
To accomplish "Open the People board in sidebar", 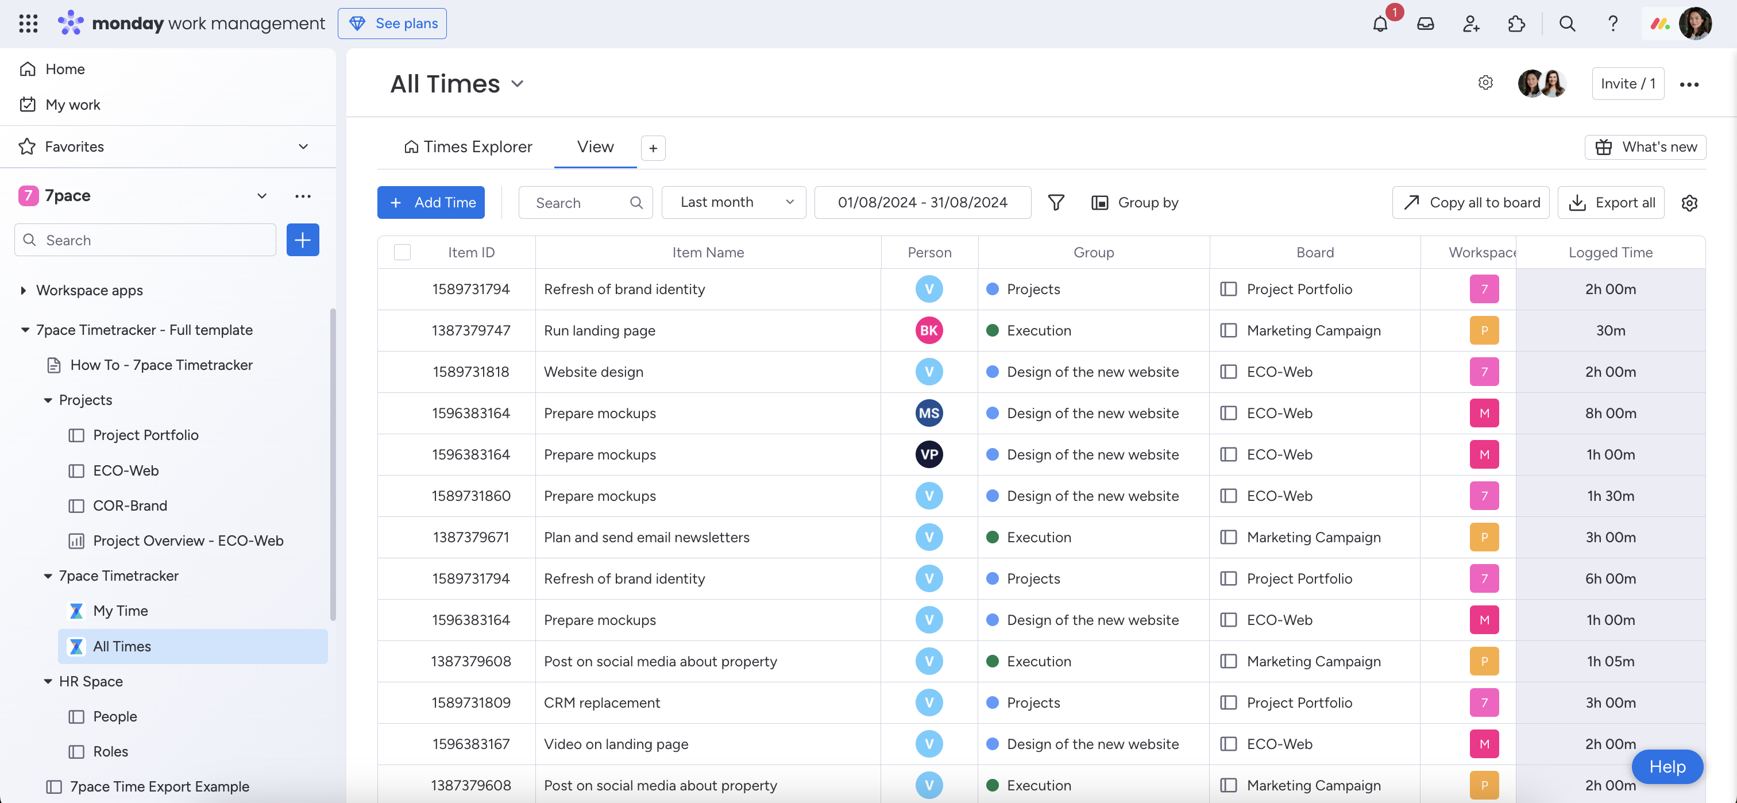I will tap(115, 717).
